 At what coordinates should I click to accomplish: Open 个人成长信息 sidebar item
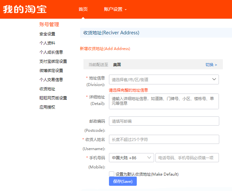(x=51, y=52)
